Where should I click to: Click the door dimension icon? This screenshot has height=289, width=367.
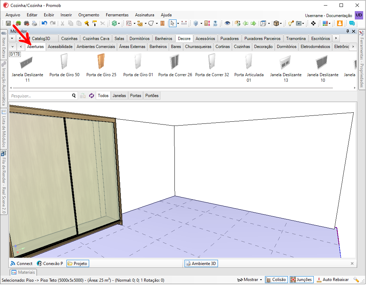[x=207, y=23]
